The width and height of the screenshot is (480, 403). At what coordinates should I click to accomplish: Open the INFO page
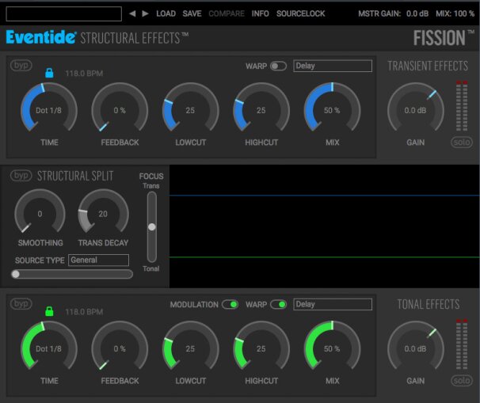(x=260, y=13)
